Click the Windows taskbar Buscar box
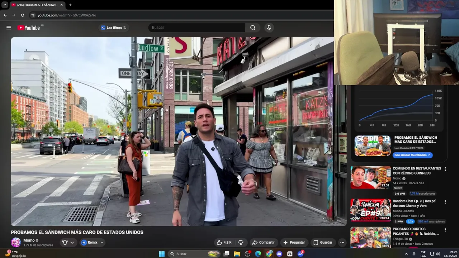Screen dimensions: 459x258 point(194,254)
